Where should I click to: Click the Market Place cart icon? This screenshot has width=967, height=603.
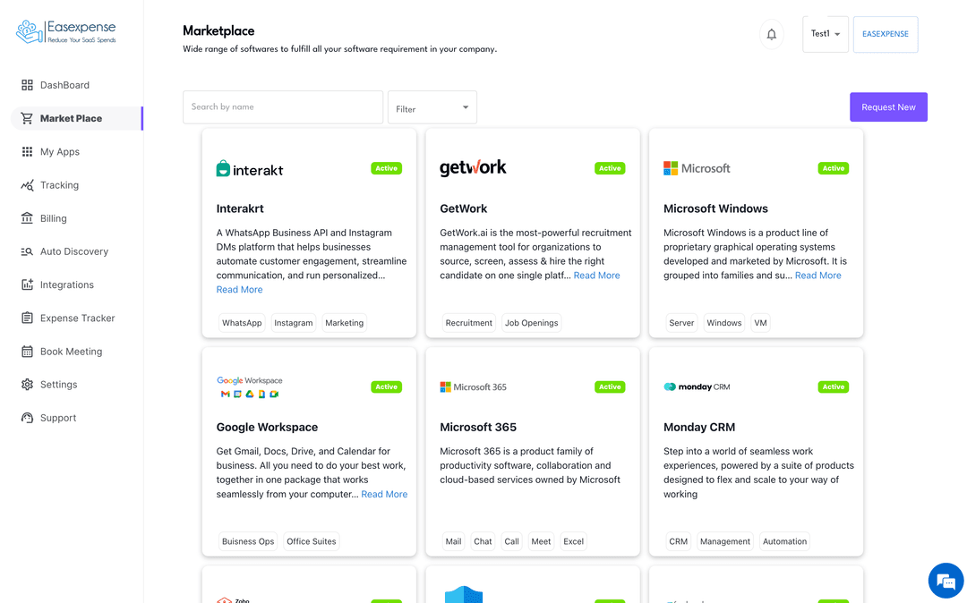(x=27, y=118)
